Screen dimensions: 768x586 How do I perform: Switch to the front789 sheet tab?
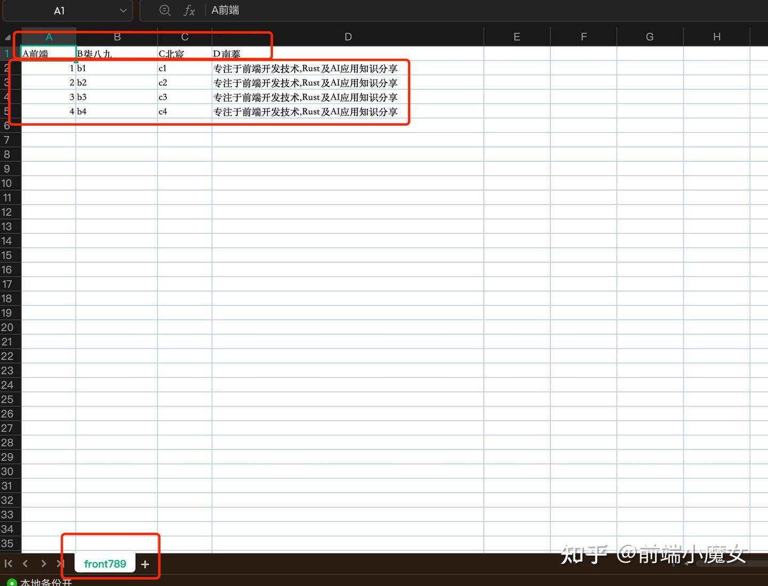[105, 564]
